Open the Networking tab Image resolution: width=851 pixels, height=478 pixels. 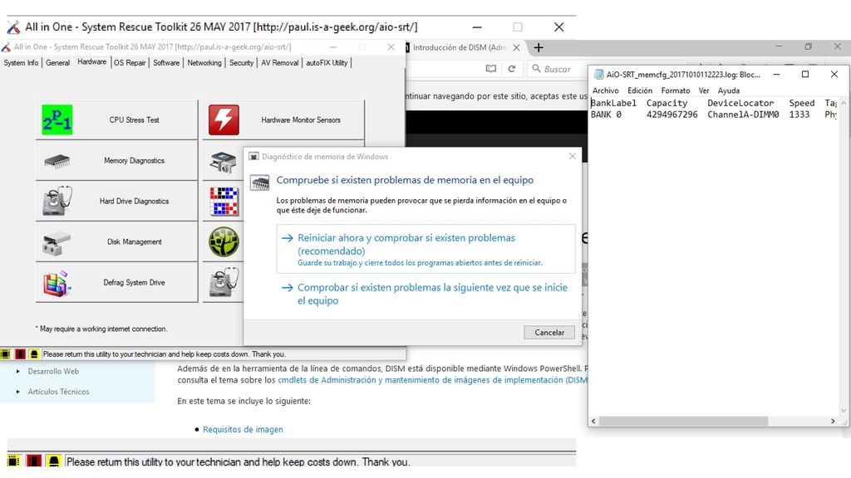[204, 63]
